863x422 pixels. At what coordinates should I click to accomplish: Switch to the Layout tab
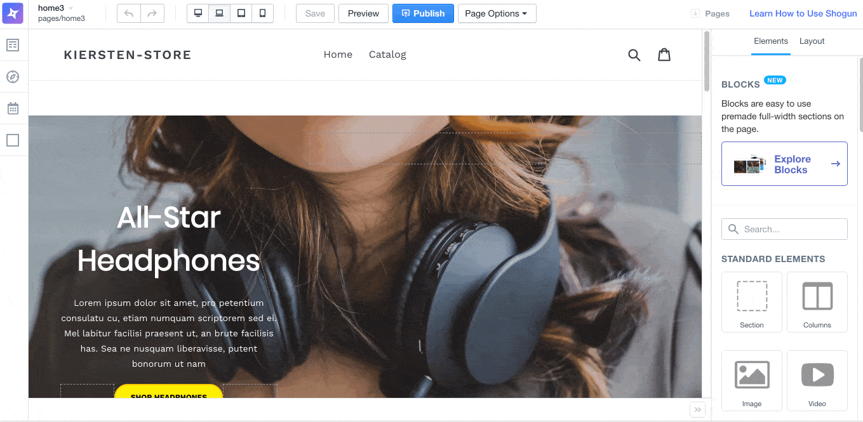coord(812,41)
